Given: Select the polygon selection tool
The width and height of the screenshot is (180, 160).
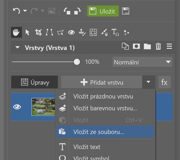Looking at the screenshot, I should pyautogui.click(x=60, y=32).
